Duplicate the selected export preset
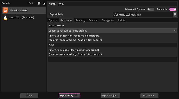The width and height of the screenshot is (179, 99). pyautogui.click(x=39, y=3)
